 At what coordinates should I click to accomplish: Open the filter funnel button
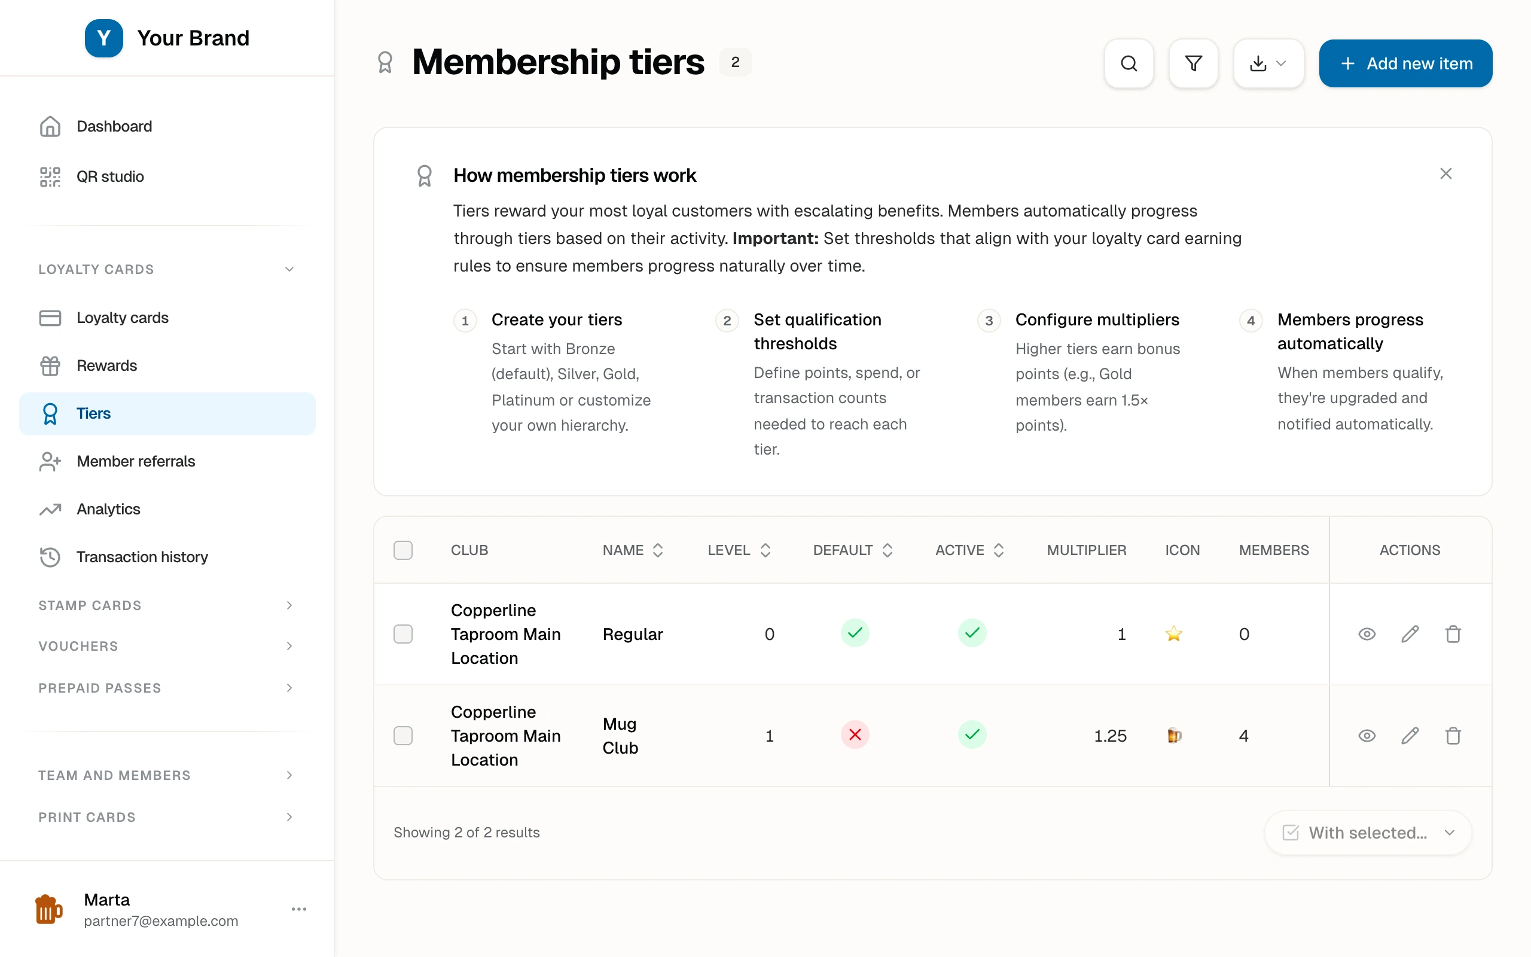1193,63
